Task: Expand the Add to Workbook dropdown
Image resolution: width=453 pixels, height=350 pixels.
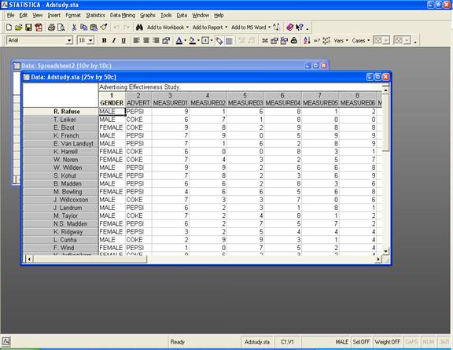Action: point(187,28)
